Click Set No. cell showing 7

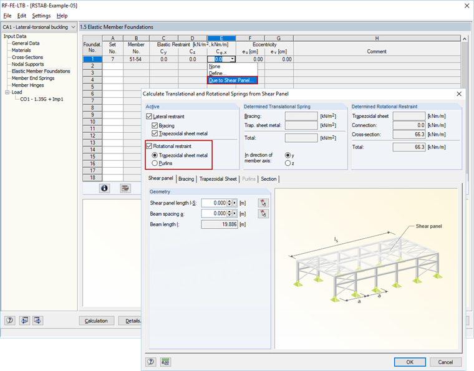point(112,59)
